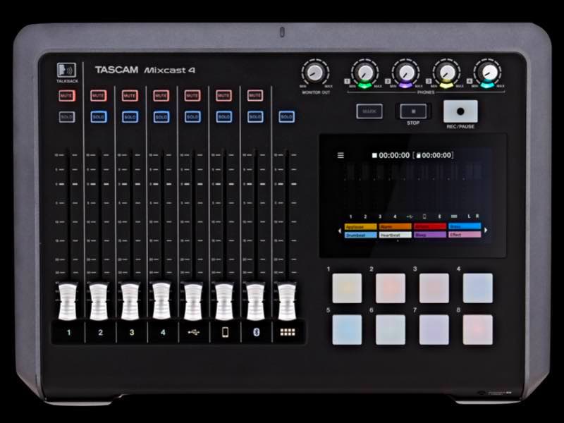Tap the orange pad label on touchscreen
Image resolution: width=564 pixels, height=423 pixels.
tap(396, 226)
